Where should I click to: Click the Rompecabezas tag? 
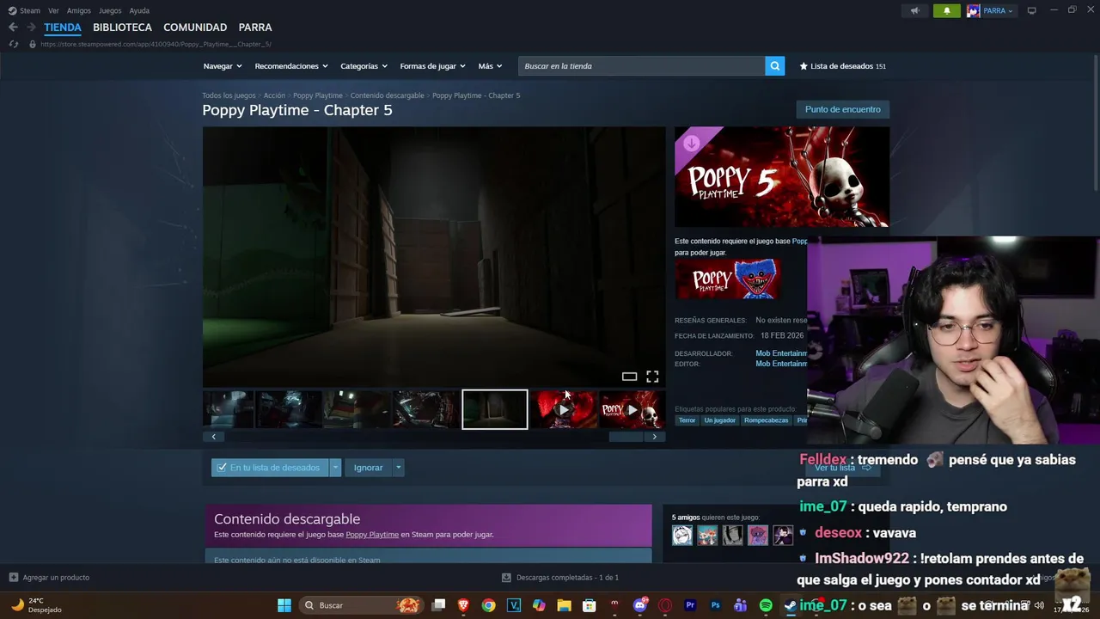tap(765, 420)
